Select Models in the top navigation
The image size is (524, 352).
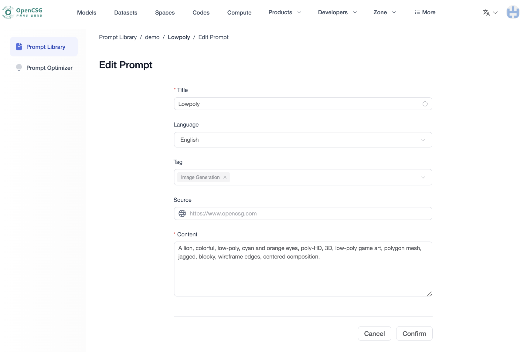tap(87, 12)
